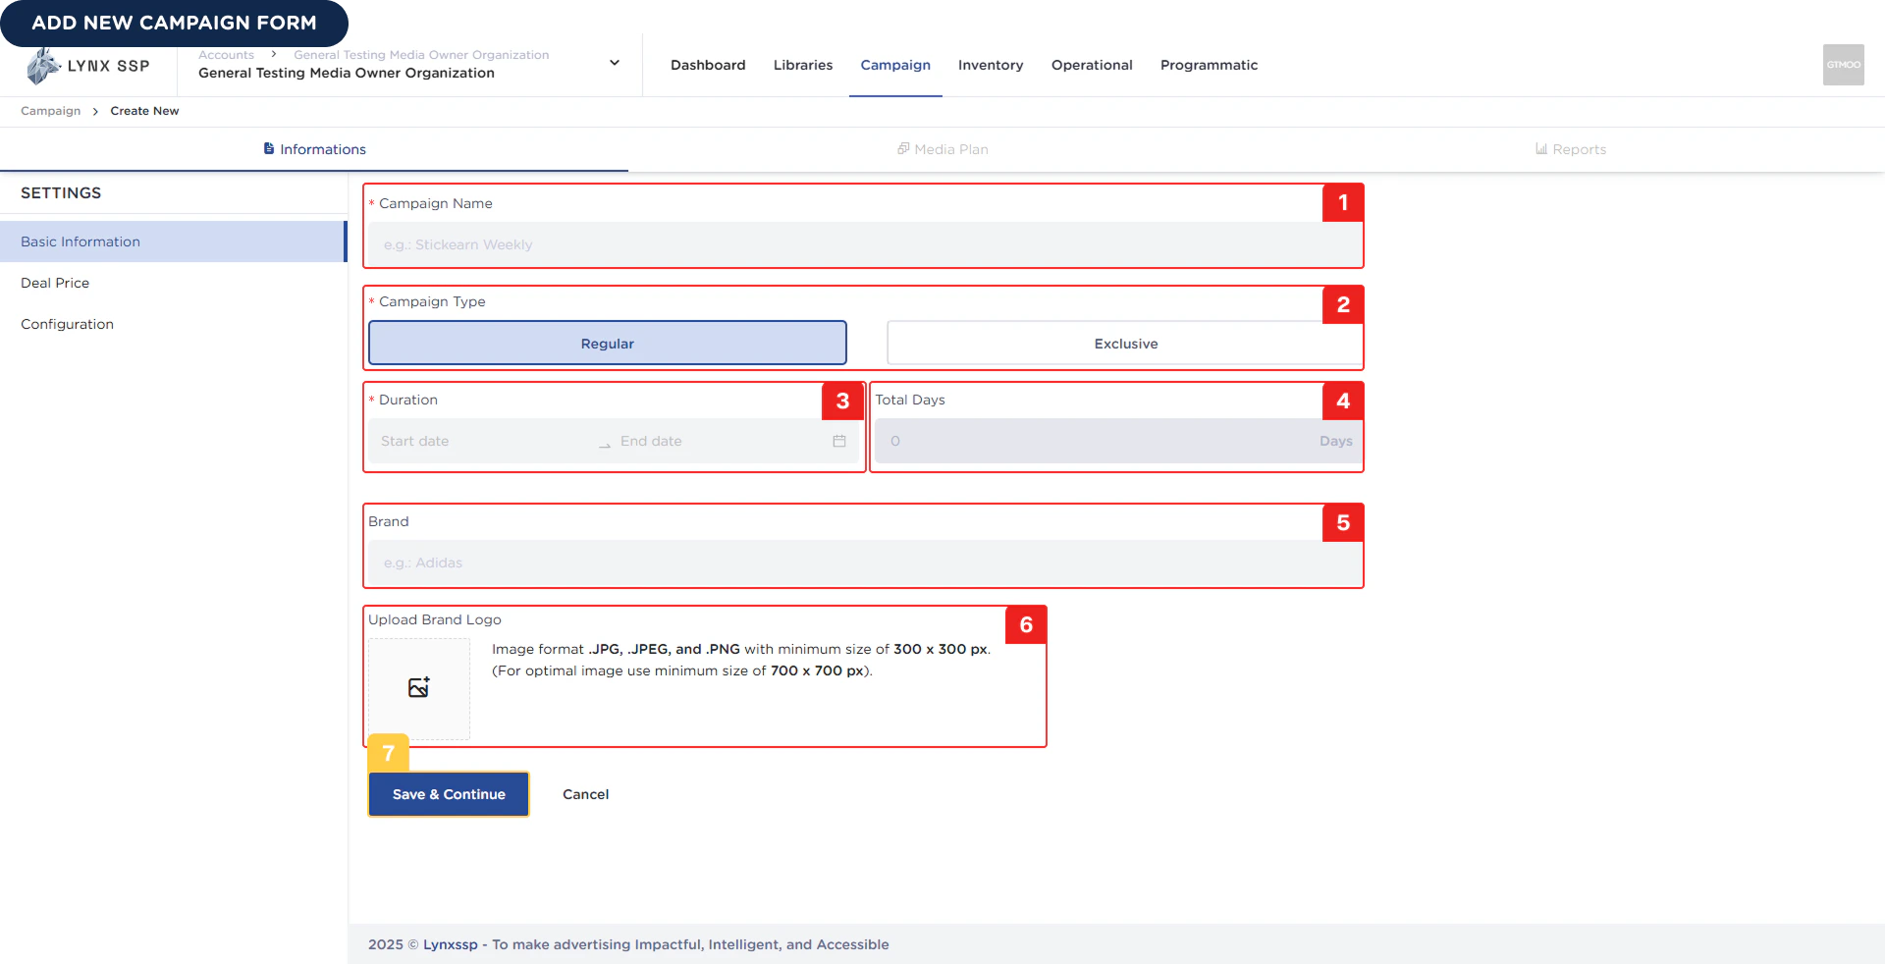The width and height of the screenshot is (1885, 964).
Task: Select the Regular campaign type
Action: [x=607, y=344]
